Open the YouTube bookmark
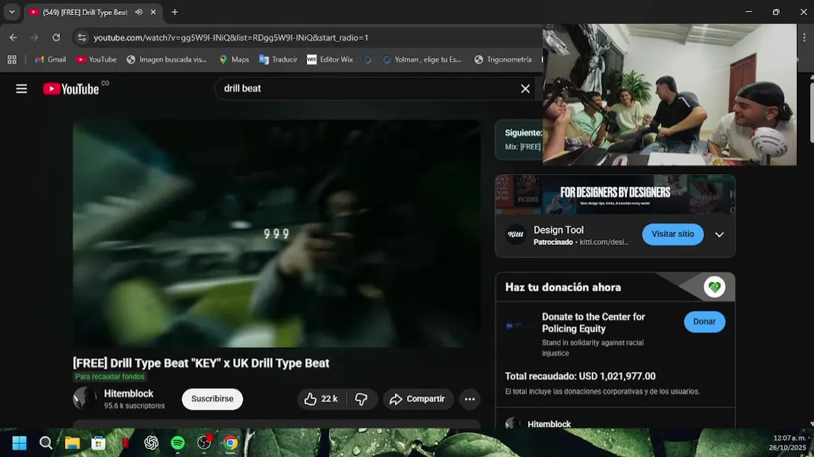This screenshot has height=457, width=814. coord(96,59)
